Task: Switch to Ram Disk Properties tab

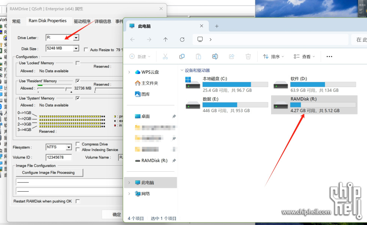Action: tap(48, 21)
